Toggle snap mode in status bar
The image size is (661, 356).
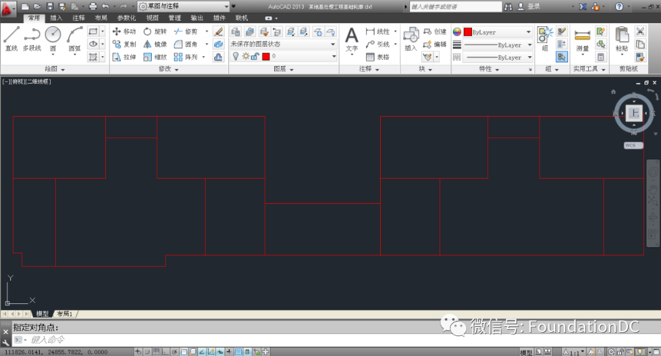[147, 352]
